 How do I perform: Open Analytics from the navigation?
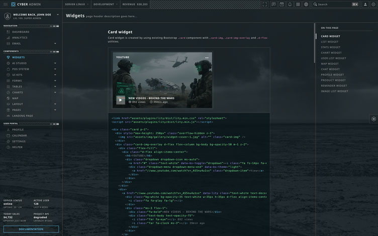[20, 38]
